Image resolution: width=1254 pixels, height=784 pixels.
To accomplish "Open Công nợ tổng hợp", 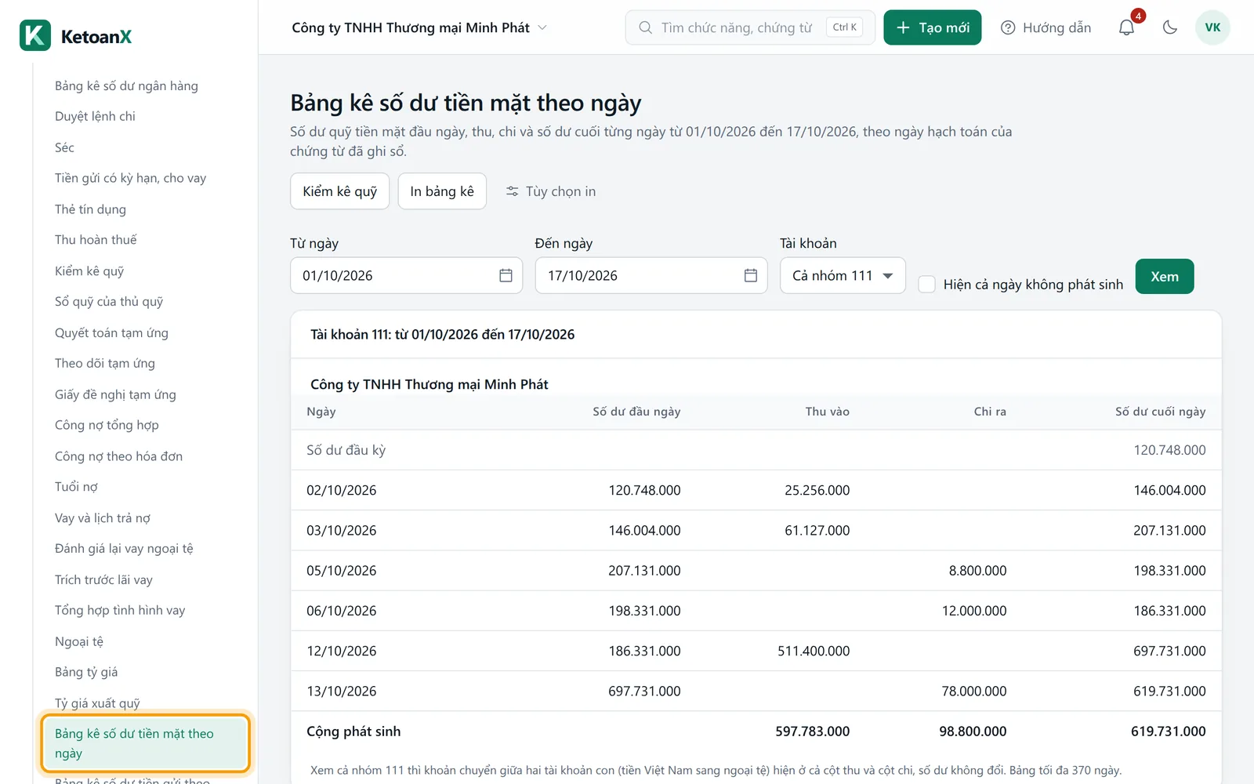I will click(107, 425).
